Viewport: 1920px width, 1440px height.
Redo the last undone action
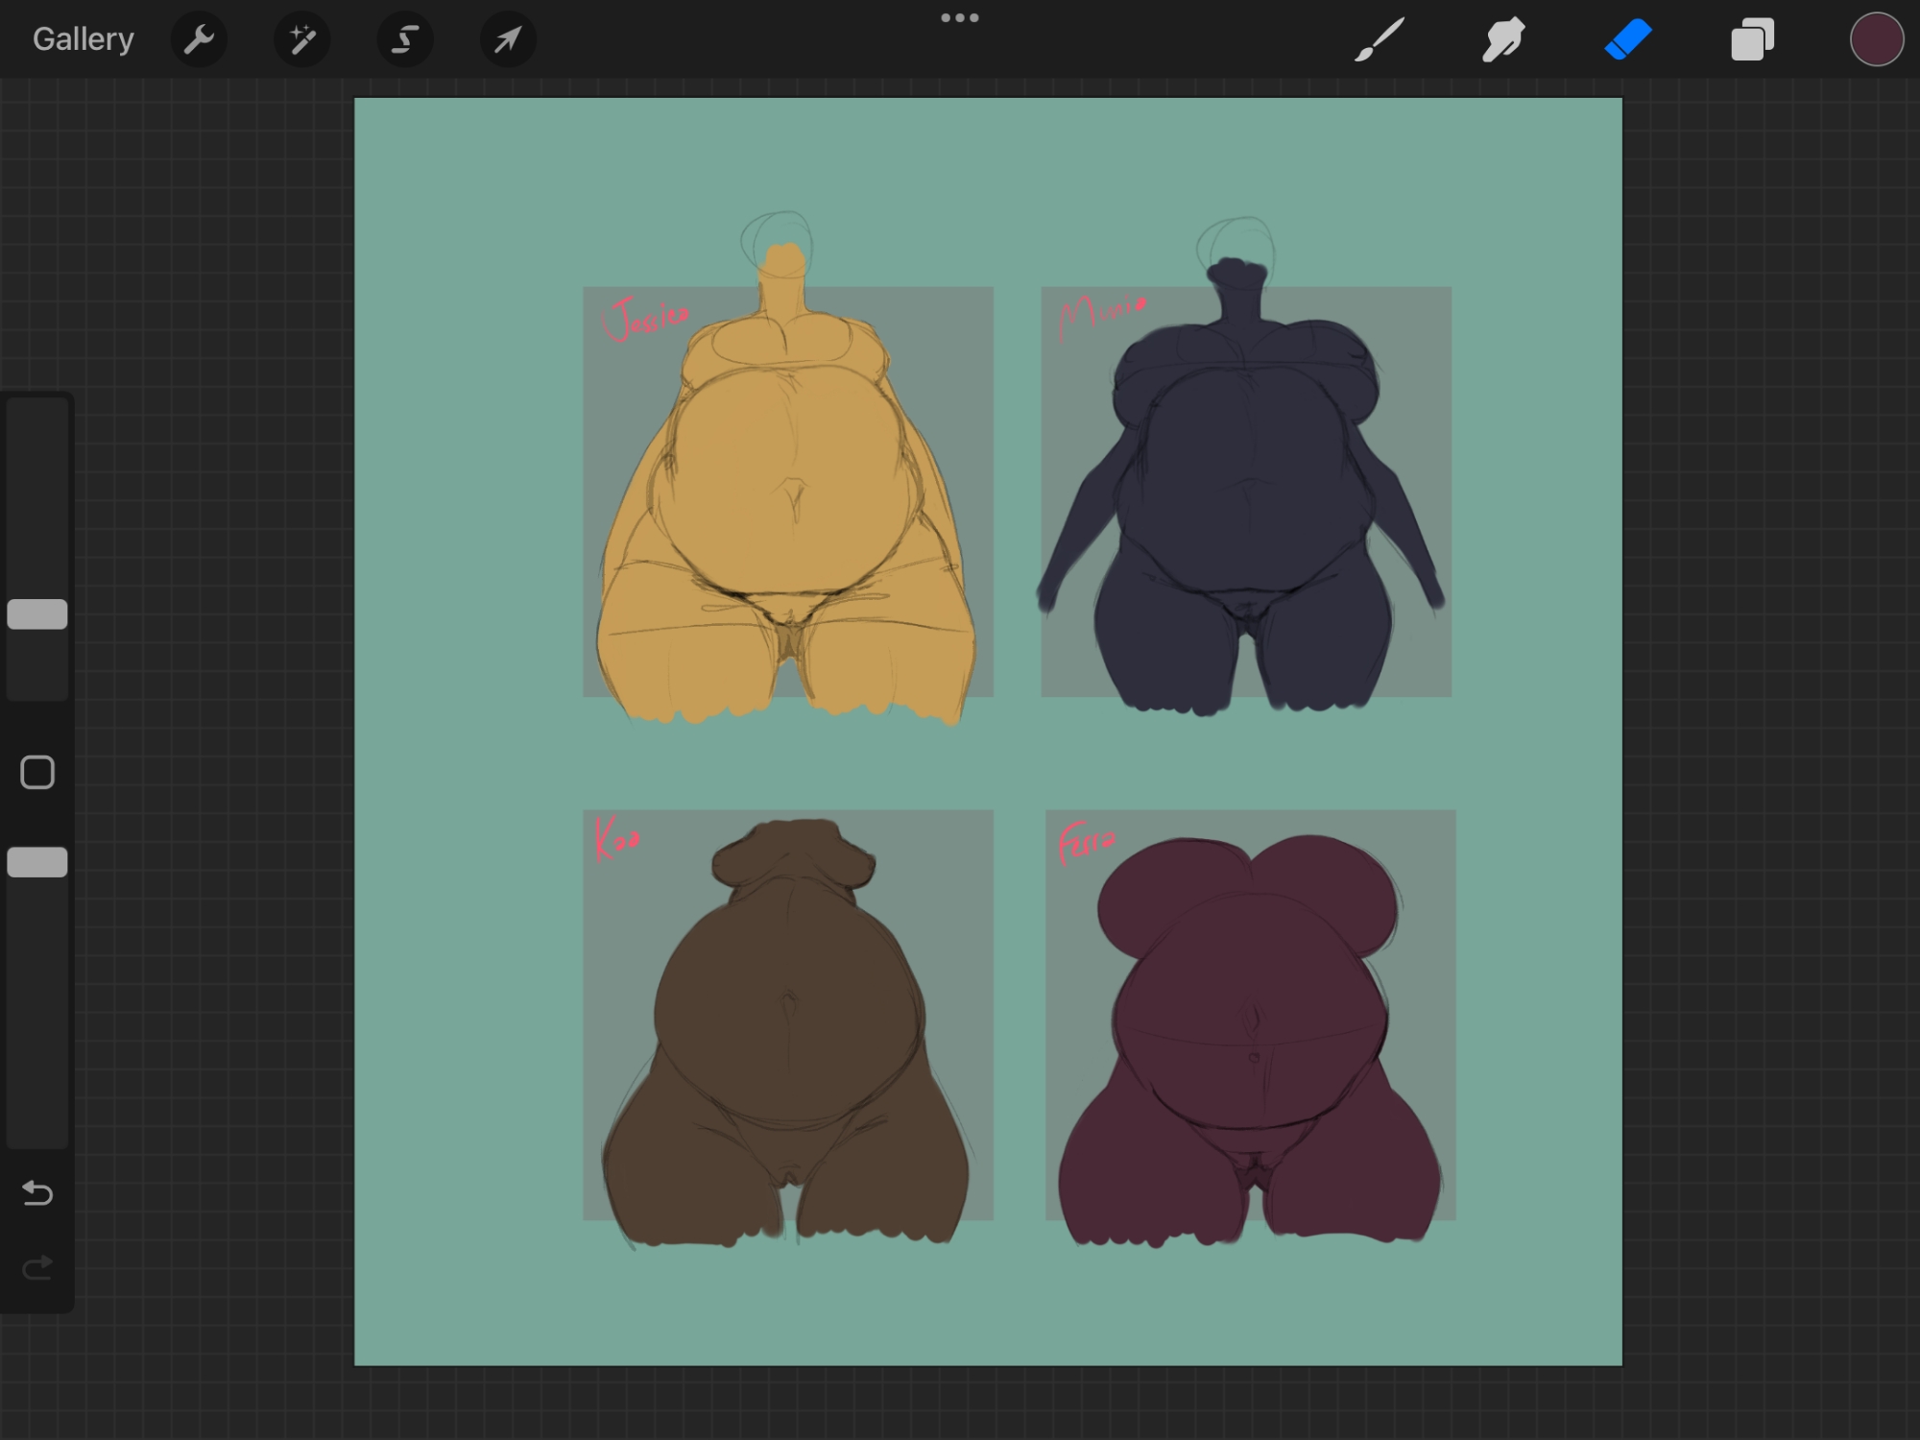tap(37, 1268)
